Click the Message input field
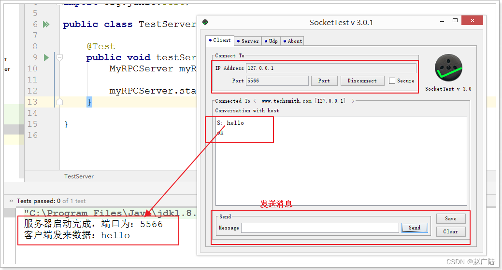 [320, 228]
